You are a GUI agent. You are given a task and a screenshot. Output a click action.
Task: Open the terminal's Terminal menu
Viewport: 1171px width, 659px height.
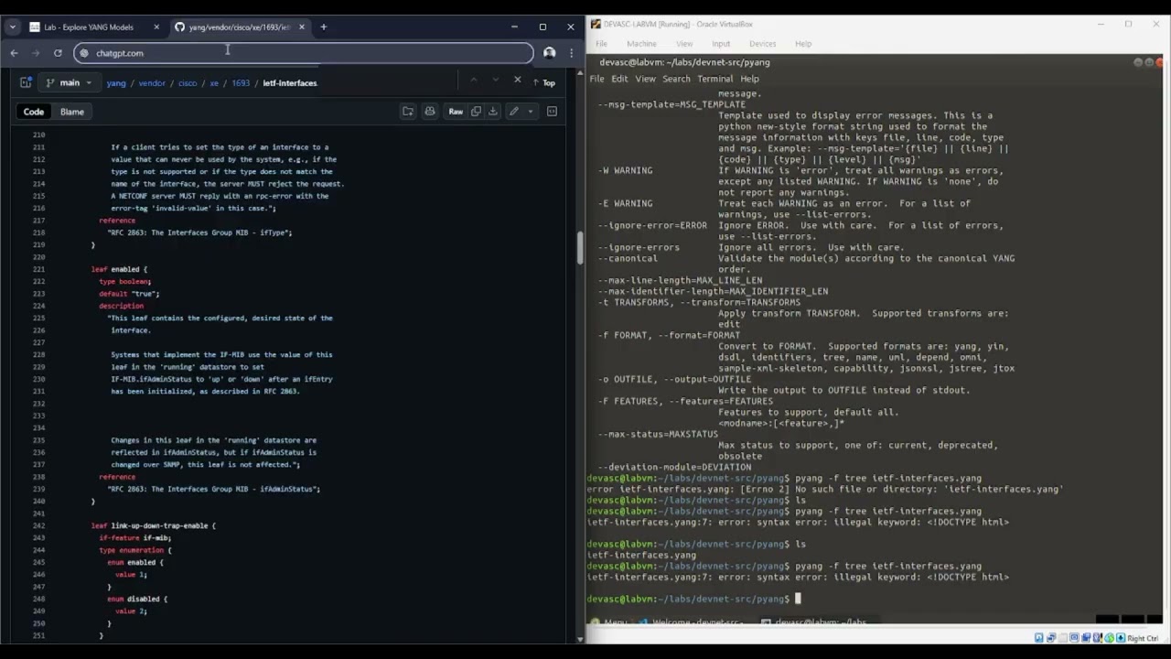715,79
